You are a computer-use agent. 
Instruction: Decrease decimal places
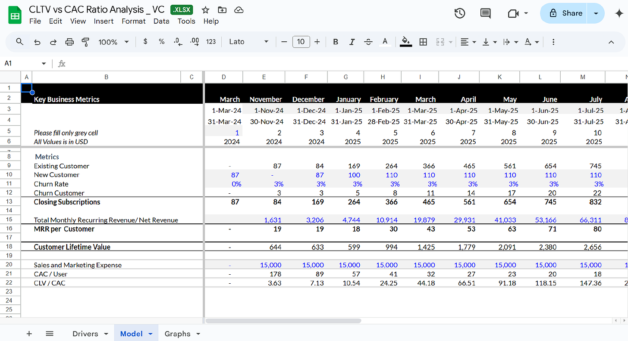177,42
